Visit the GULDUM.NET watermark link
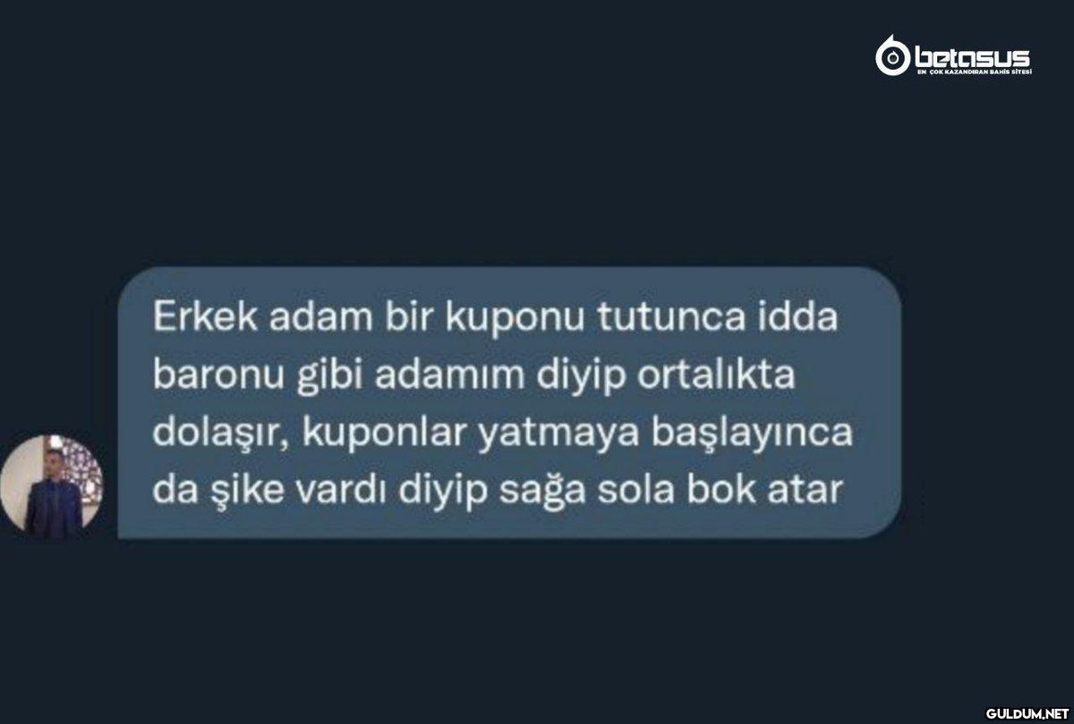This screenshot has width=1074, height=724. (1028, 713)
